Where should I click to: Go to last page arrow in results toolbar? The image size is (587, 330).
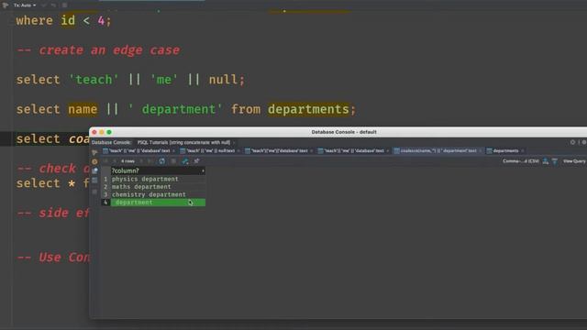click(150, 161)
